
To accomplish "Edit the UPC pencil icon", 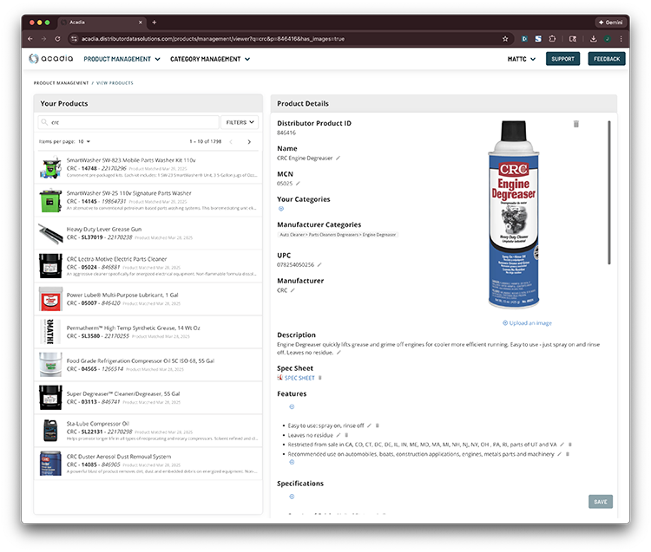I will pyautogui.click(x=319, y=264).
